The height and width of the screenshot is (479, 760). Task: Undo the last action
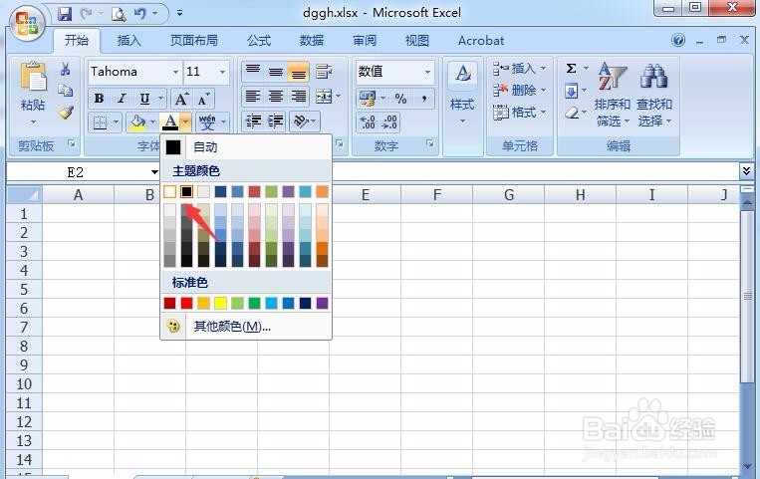pos(140,14)
